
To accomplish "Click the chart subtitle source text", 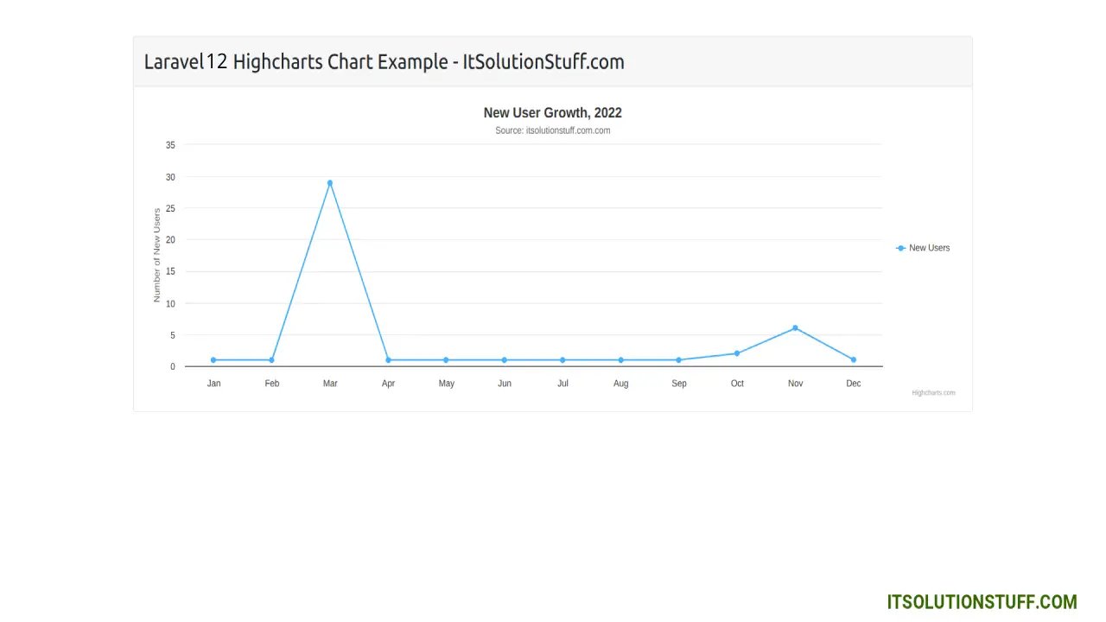I will [552, 131].
